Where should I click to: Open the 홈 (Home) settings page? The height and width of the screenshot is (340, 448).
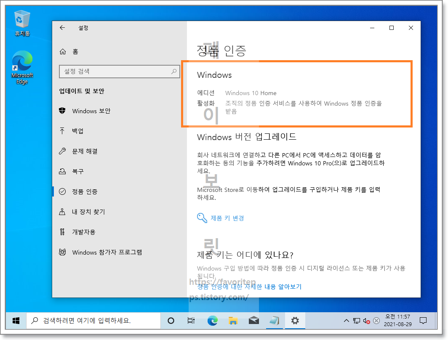(69, 52)
